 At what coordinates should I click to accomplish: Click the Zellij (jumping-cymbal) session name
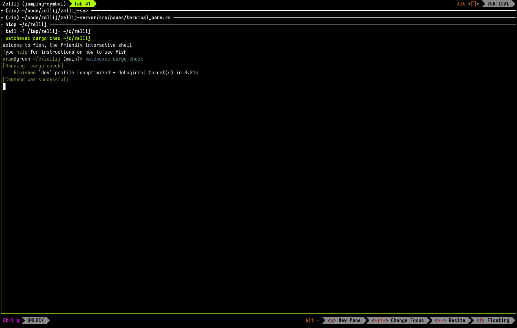coord(34,4)
